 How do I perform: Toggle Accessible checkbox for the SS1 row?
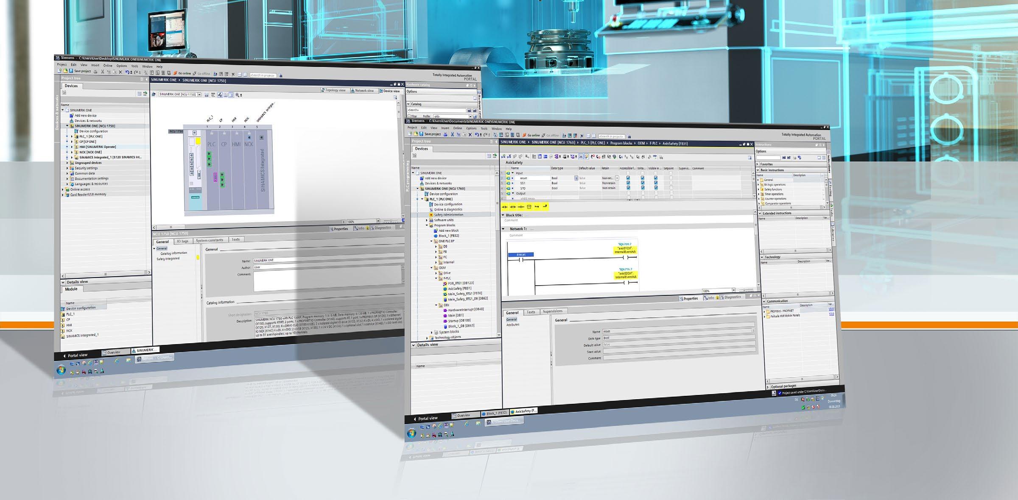(x=628, y=183)
